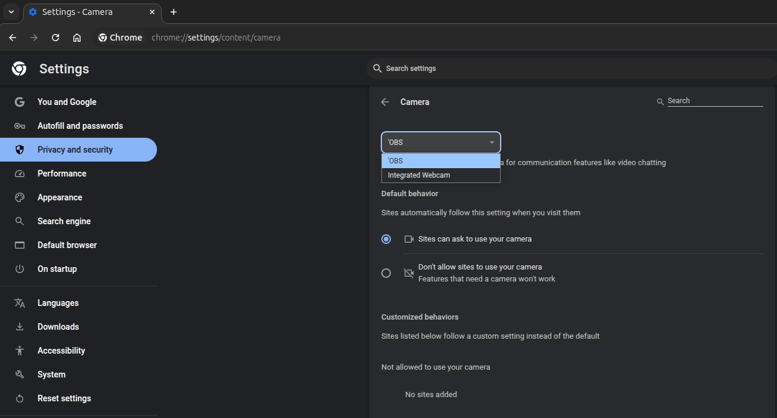
Task: Click the magnifier in Search settings
Action: tap(377, 69)
